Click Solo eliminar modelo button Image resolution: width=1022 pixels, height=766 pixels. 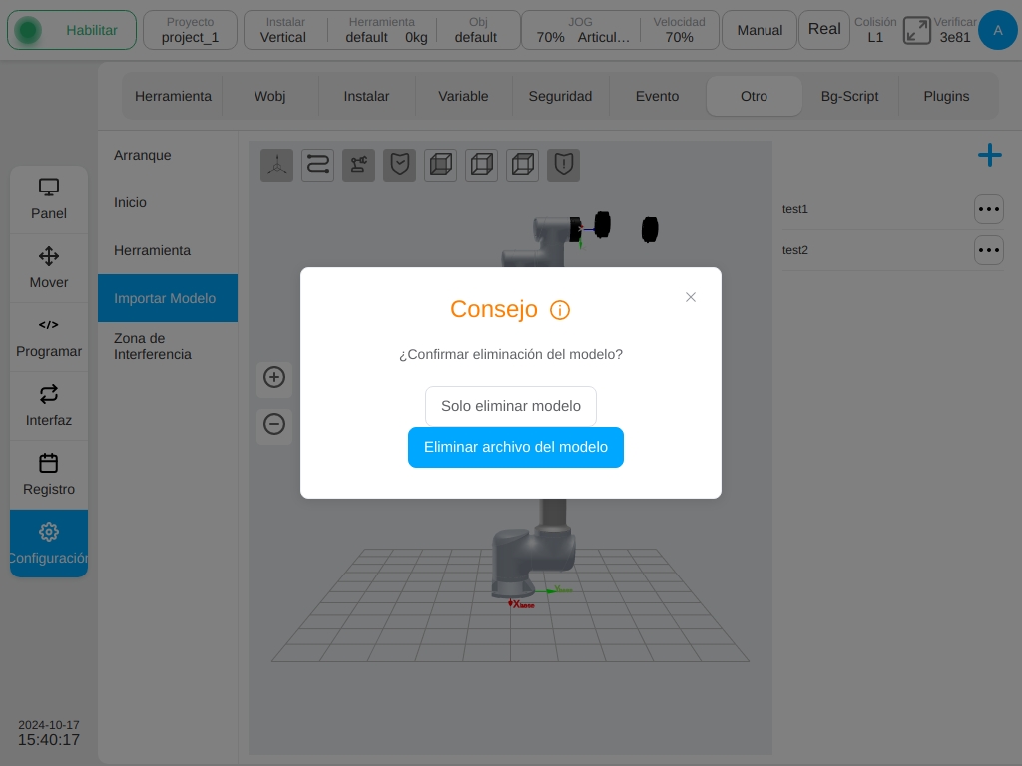point(511,406)
